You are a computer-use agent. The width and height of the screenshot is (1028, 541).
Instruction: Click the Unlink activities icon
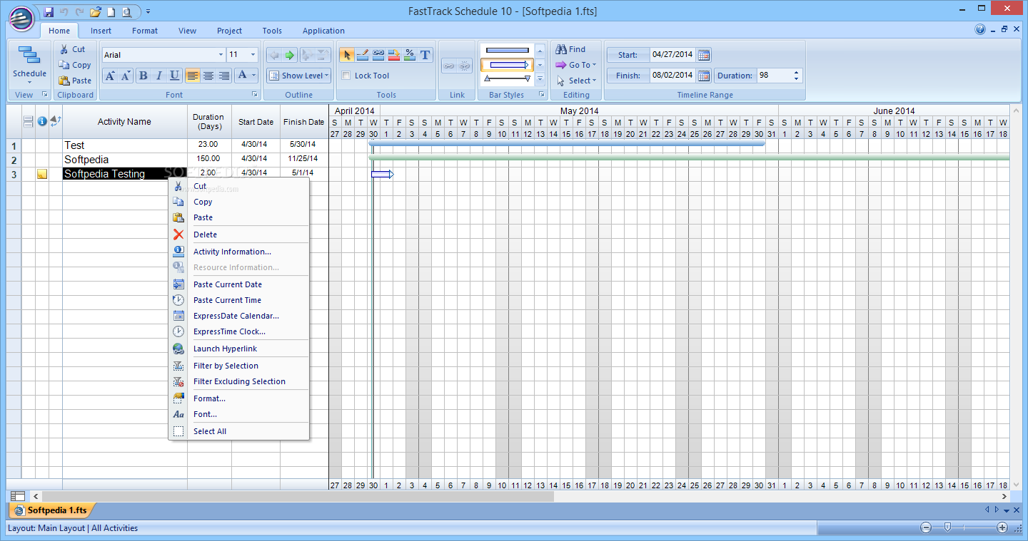coord(465,66)
